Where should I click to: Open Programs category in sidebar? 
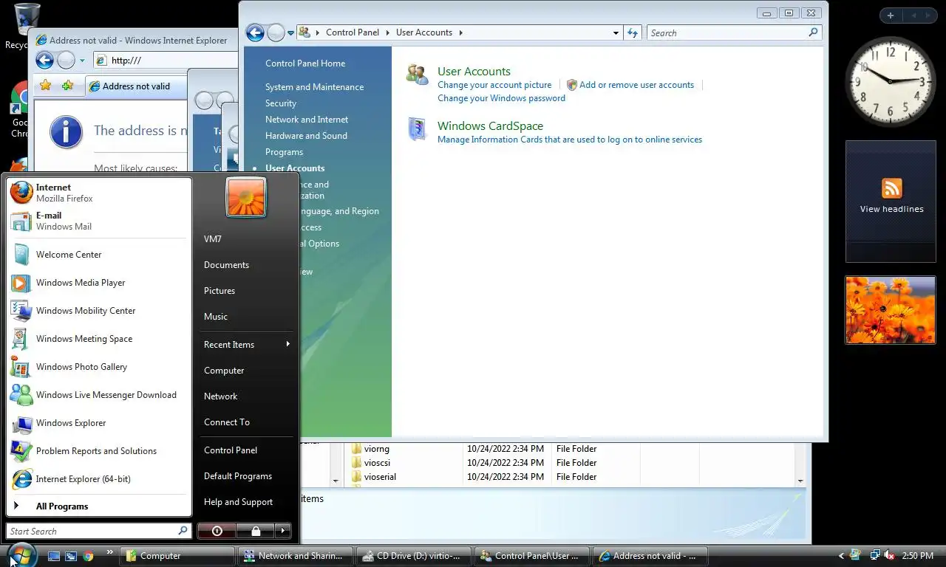(284, 152)
